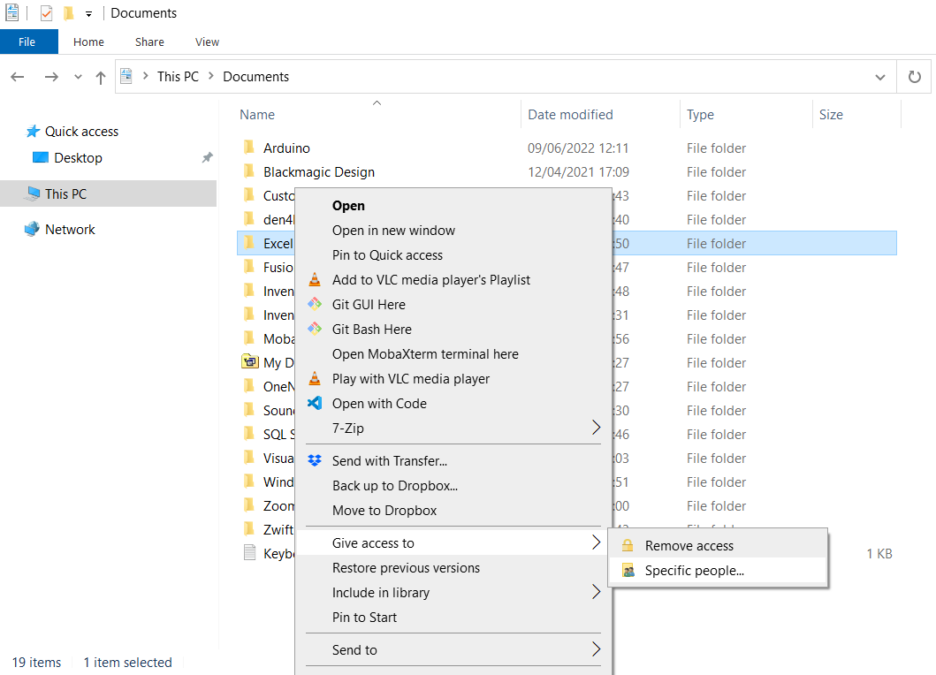Open the address bar history dropdown
Screen dimensions: 936x675
[x=880, y=77]
